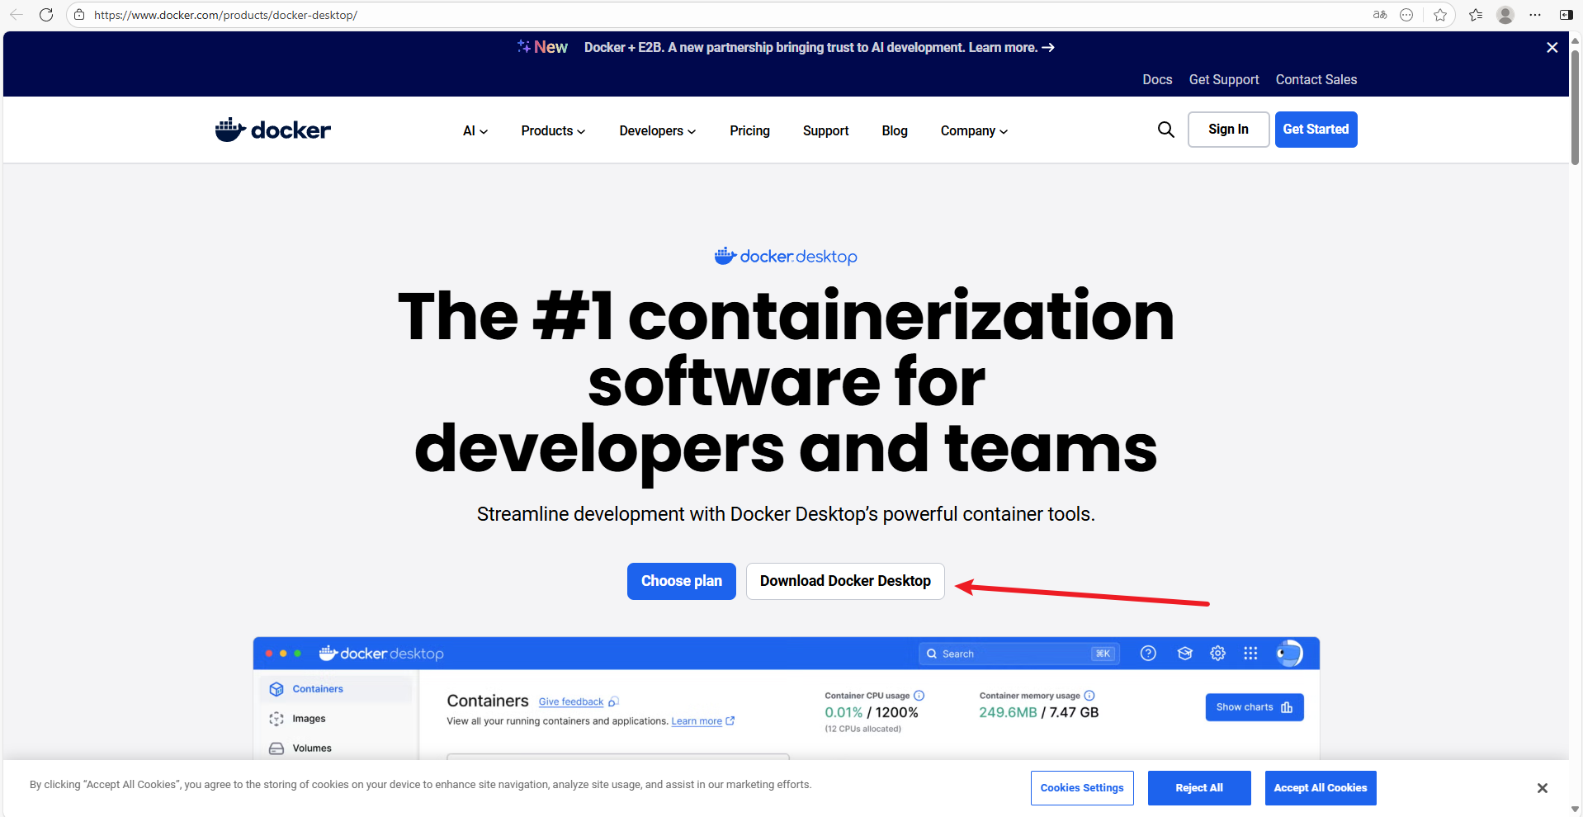
Task: Open the Blog nav item
Action: coord(895,130)
